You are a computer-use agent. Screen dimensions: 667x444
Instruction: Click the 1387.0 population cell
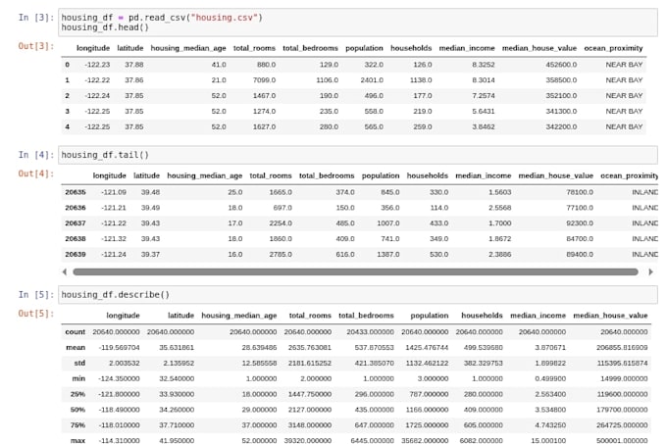click(x=388, y=255)
